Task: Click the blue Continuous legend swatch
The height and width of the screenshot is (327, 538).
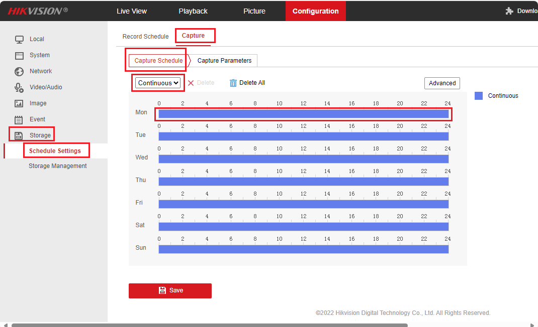Action: click(x=479, y=96)
